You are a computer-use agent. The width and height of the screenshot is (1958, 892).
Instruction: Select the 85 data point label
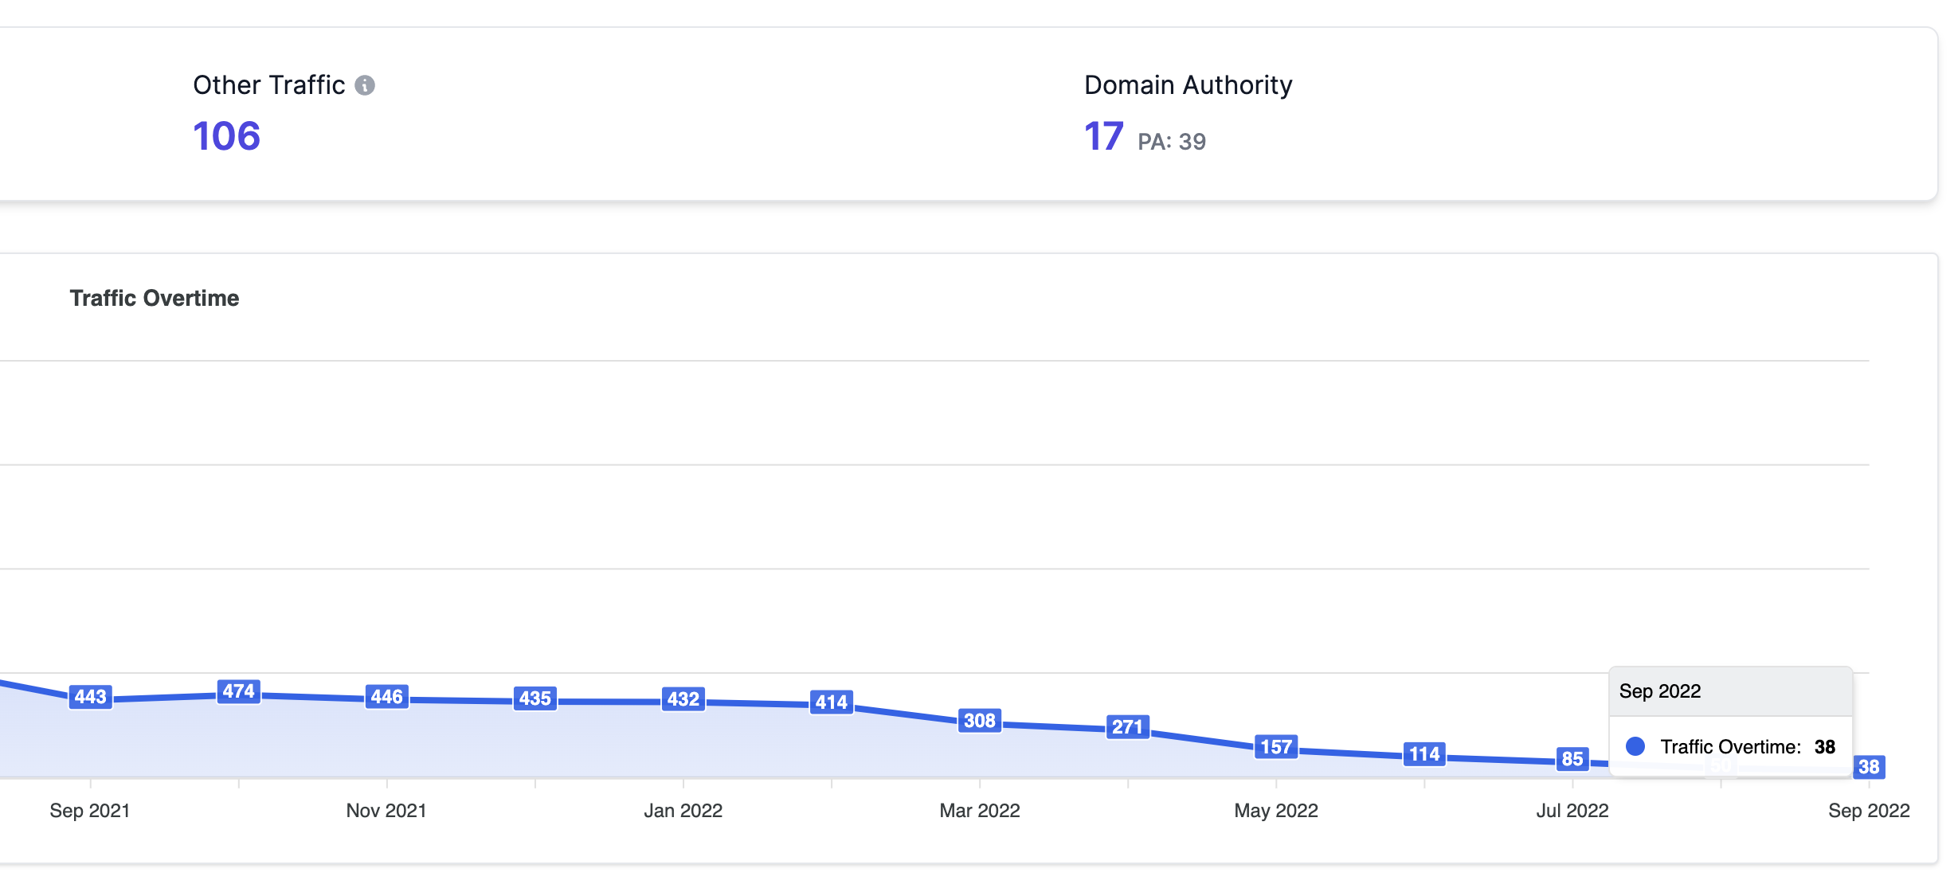pyautogui.click(x=1572, y=759)
